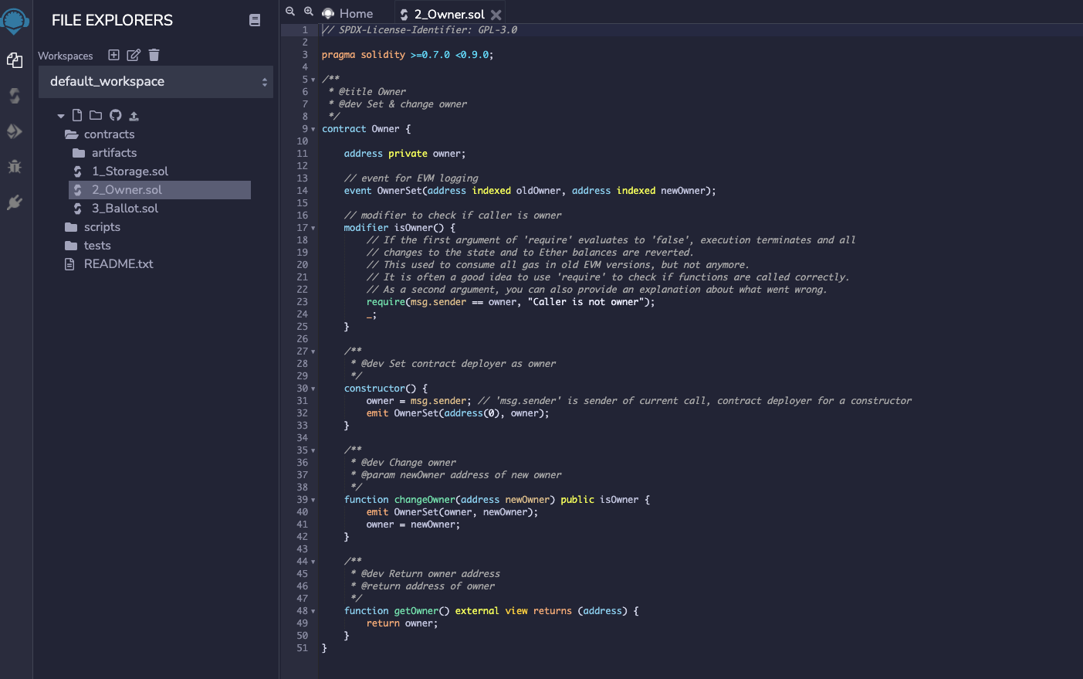Create a new workspace with plus icon
This screenshot has width=1083, height=679.
pyautogui.click(x=113, y=55)
